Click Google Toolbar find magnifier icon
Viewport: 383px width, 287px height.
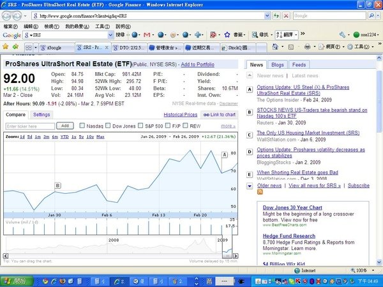[x=255, y=35]
